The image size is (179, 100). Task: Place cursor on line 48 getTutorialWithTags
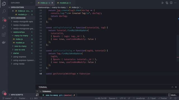[x=64, y=74]
